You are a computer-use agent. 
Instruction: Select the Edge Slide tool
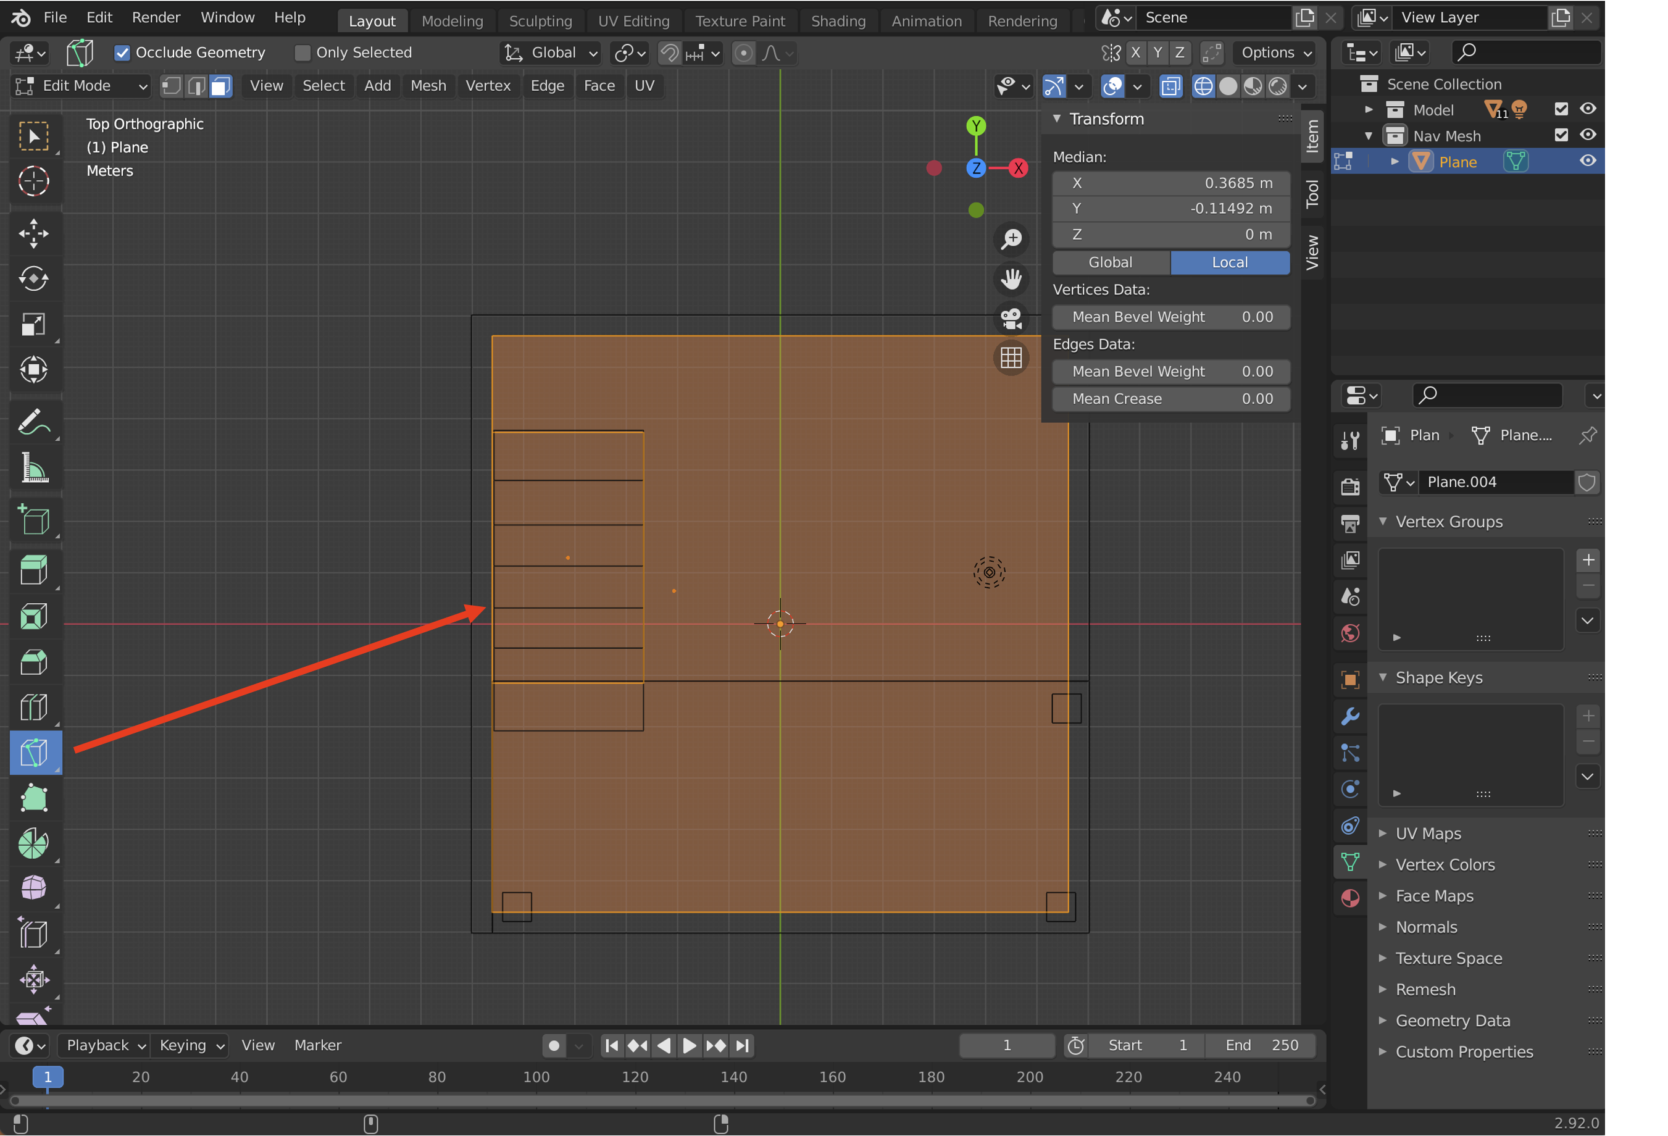34,934
